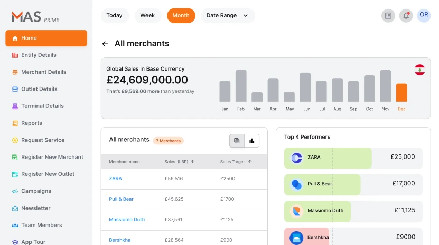Viewport: 439px width, 245px height.
Task: Click the Pull & Bear brand logo icon
Action: point(296,184)
